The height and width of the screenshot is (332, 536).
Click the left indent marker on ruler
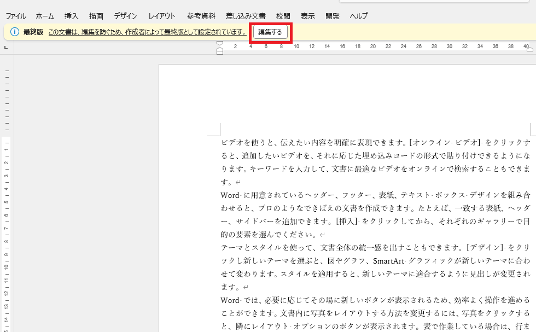pyautogui.click(x=220, y=51)
